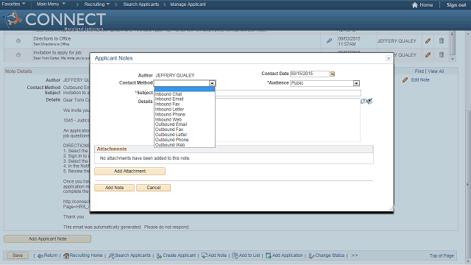
Task: Choose Inbound Fax contact method
Action: click(185, 104)
